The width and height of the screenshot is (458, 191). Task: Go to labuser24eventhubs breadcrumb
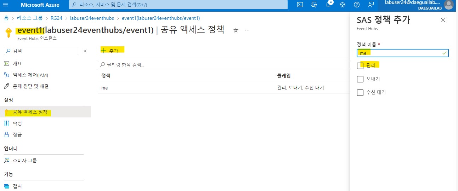click(x=92, y=18)
